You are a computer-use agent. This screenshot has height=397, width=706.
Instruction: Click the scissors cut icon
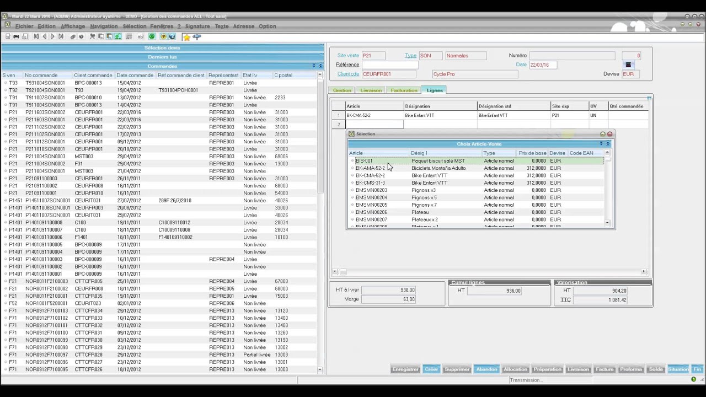tap(93, 36)
